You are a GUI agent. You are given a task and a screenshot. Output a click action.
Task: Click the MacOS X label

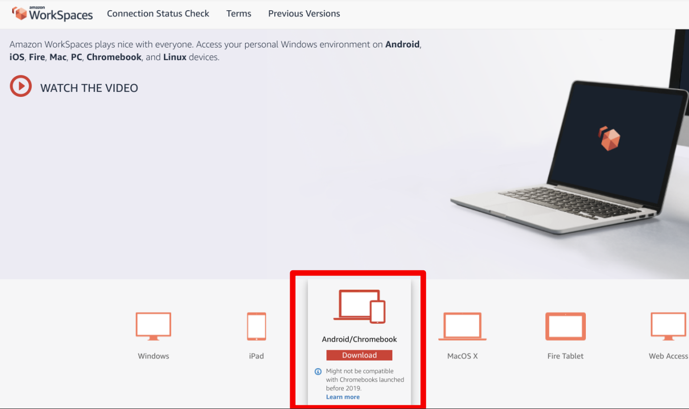(x=463, y=356)
